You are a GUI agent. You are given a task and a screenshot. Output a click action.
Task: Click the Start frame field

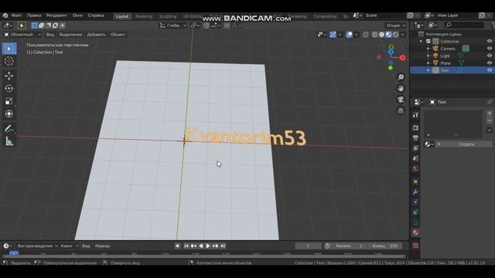(350, 246)
